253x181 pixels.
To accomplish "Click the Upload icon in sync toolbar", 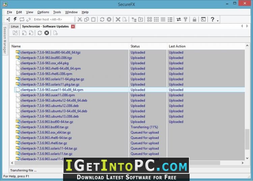I will click(x=24, y=33).
